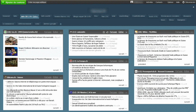Click the Presseportal.ch widget favicon
The image size is (196, 112).
tap(136, 71)
